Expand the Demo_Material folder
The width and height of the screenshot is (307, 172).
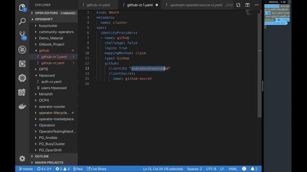click(54, 38)
